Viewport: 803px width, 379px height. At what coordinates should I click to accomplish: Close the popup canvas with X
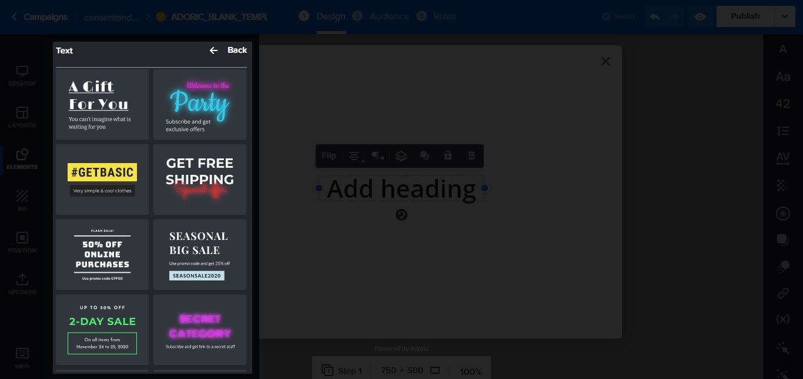(606, 62)
